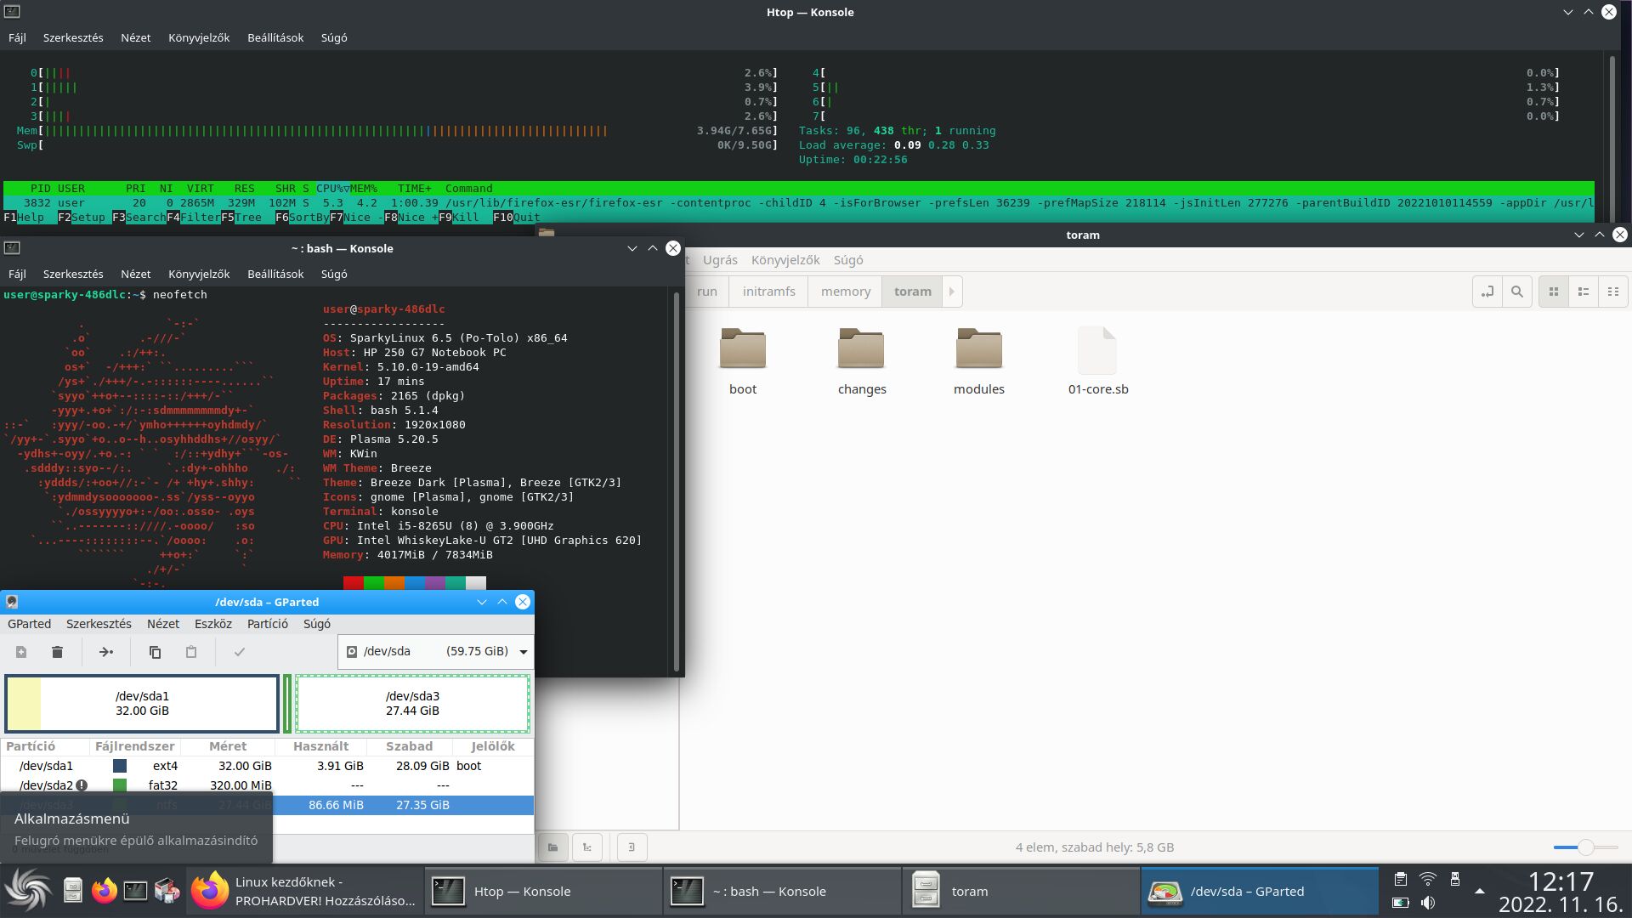The height and width of the screenshot is (918, 1632).
Task: Click the fat32 green color swatch
Action: (120, 785)
